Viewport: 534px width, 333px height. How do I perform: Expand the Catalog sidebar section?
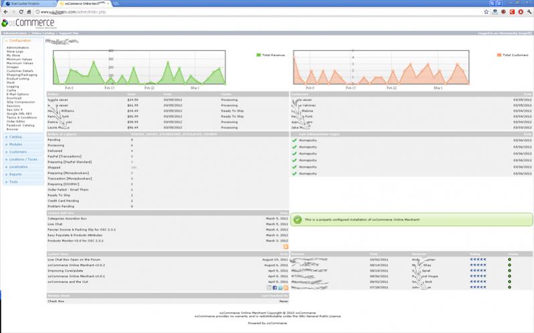click(15, 136)
